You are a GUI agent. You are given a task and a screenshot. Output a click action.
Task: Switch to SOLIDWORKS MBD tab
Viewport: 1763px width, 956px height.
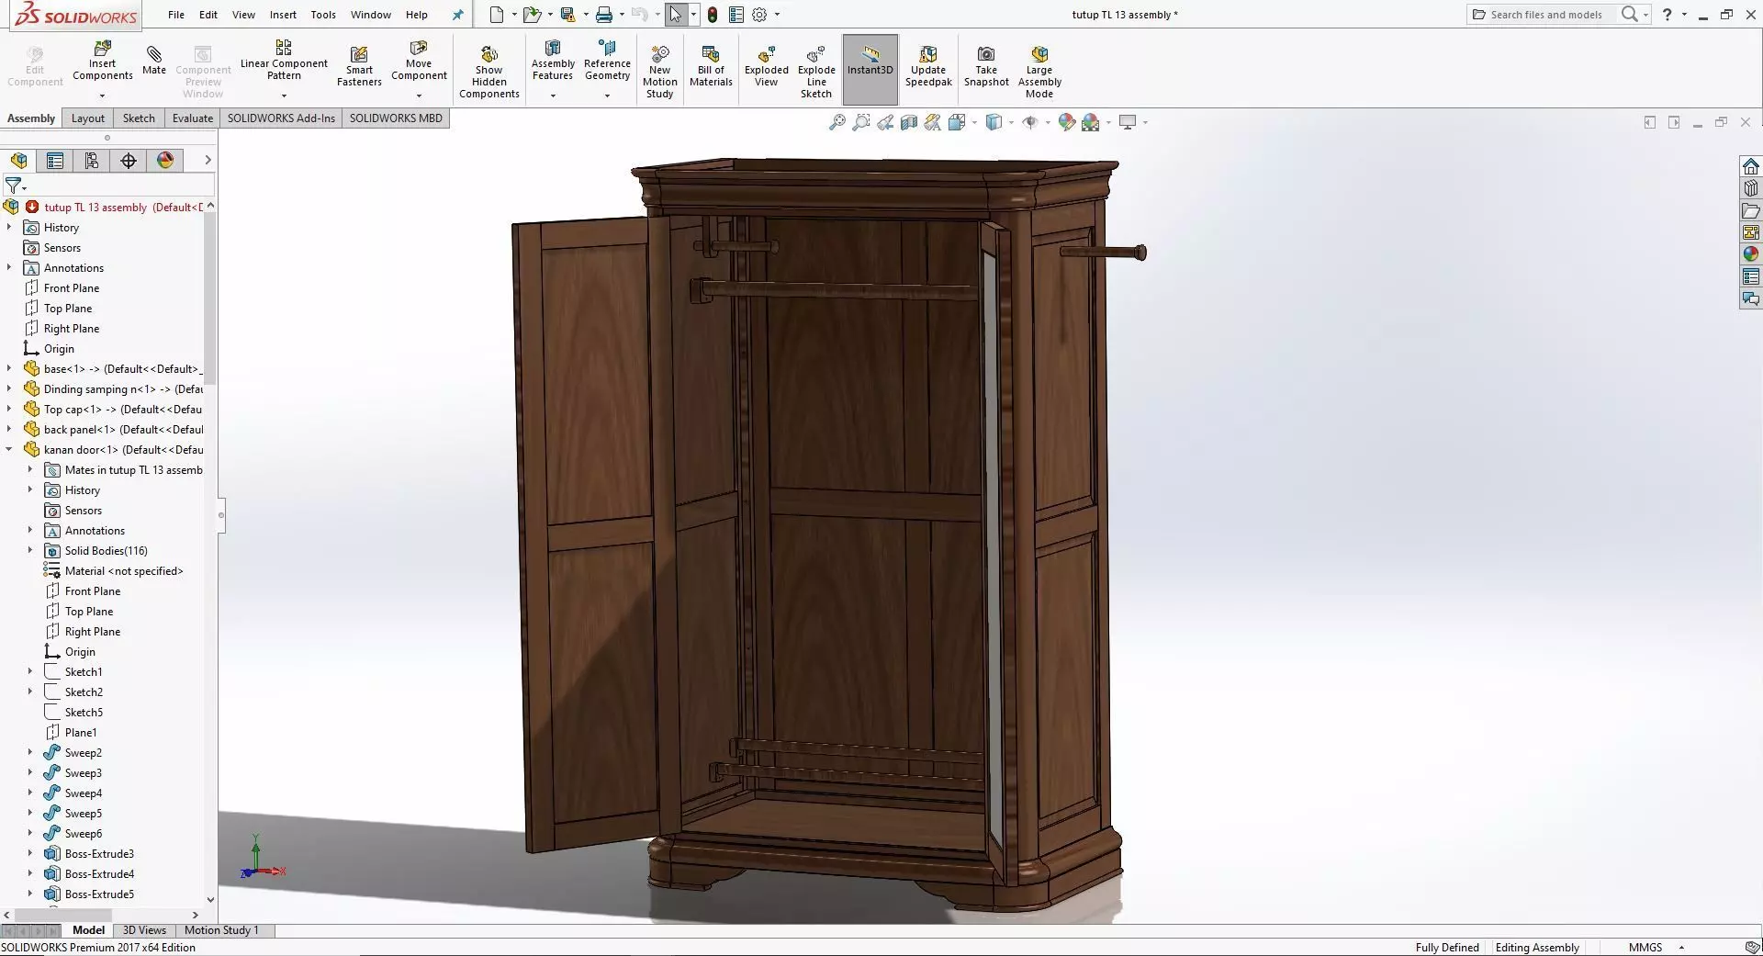396,118
